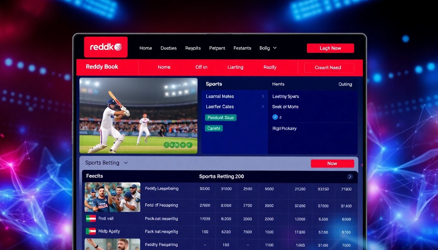This screenshot has width=438, height=250.
Task: Click the Cleant Need button
Action: (329, 68)
